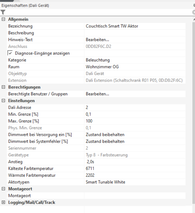Viewport: 195px width, 213px height.
Task: Click the vertical scrollbar of the properties panel
Action: 194,113
